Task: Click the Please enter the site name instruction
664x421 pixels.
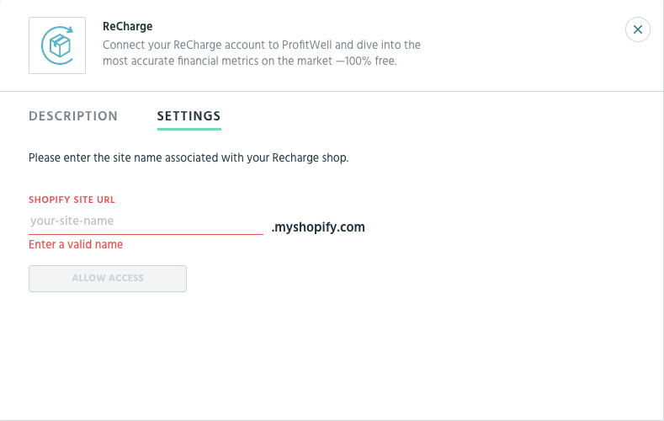Action: tap(189, 158)
